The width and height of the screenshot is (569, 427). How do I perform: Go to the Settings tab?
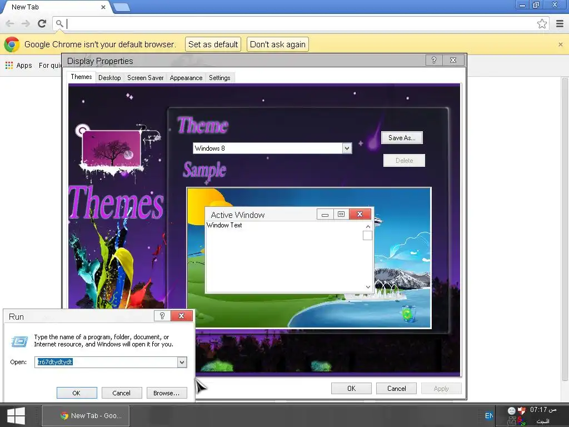pos(219,78)
